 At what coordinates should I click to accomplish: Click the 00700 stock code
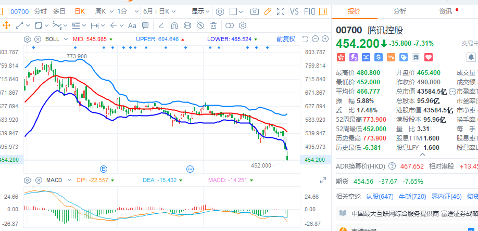pos(19,11)
